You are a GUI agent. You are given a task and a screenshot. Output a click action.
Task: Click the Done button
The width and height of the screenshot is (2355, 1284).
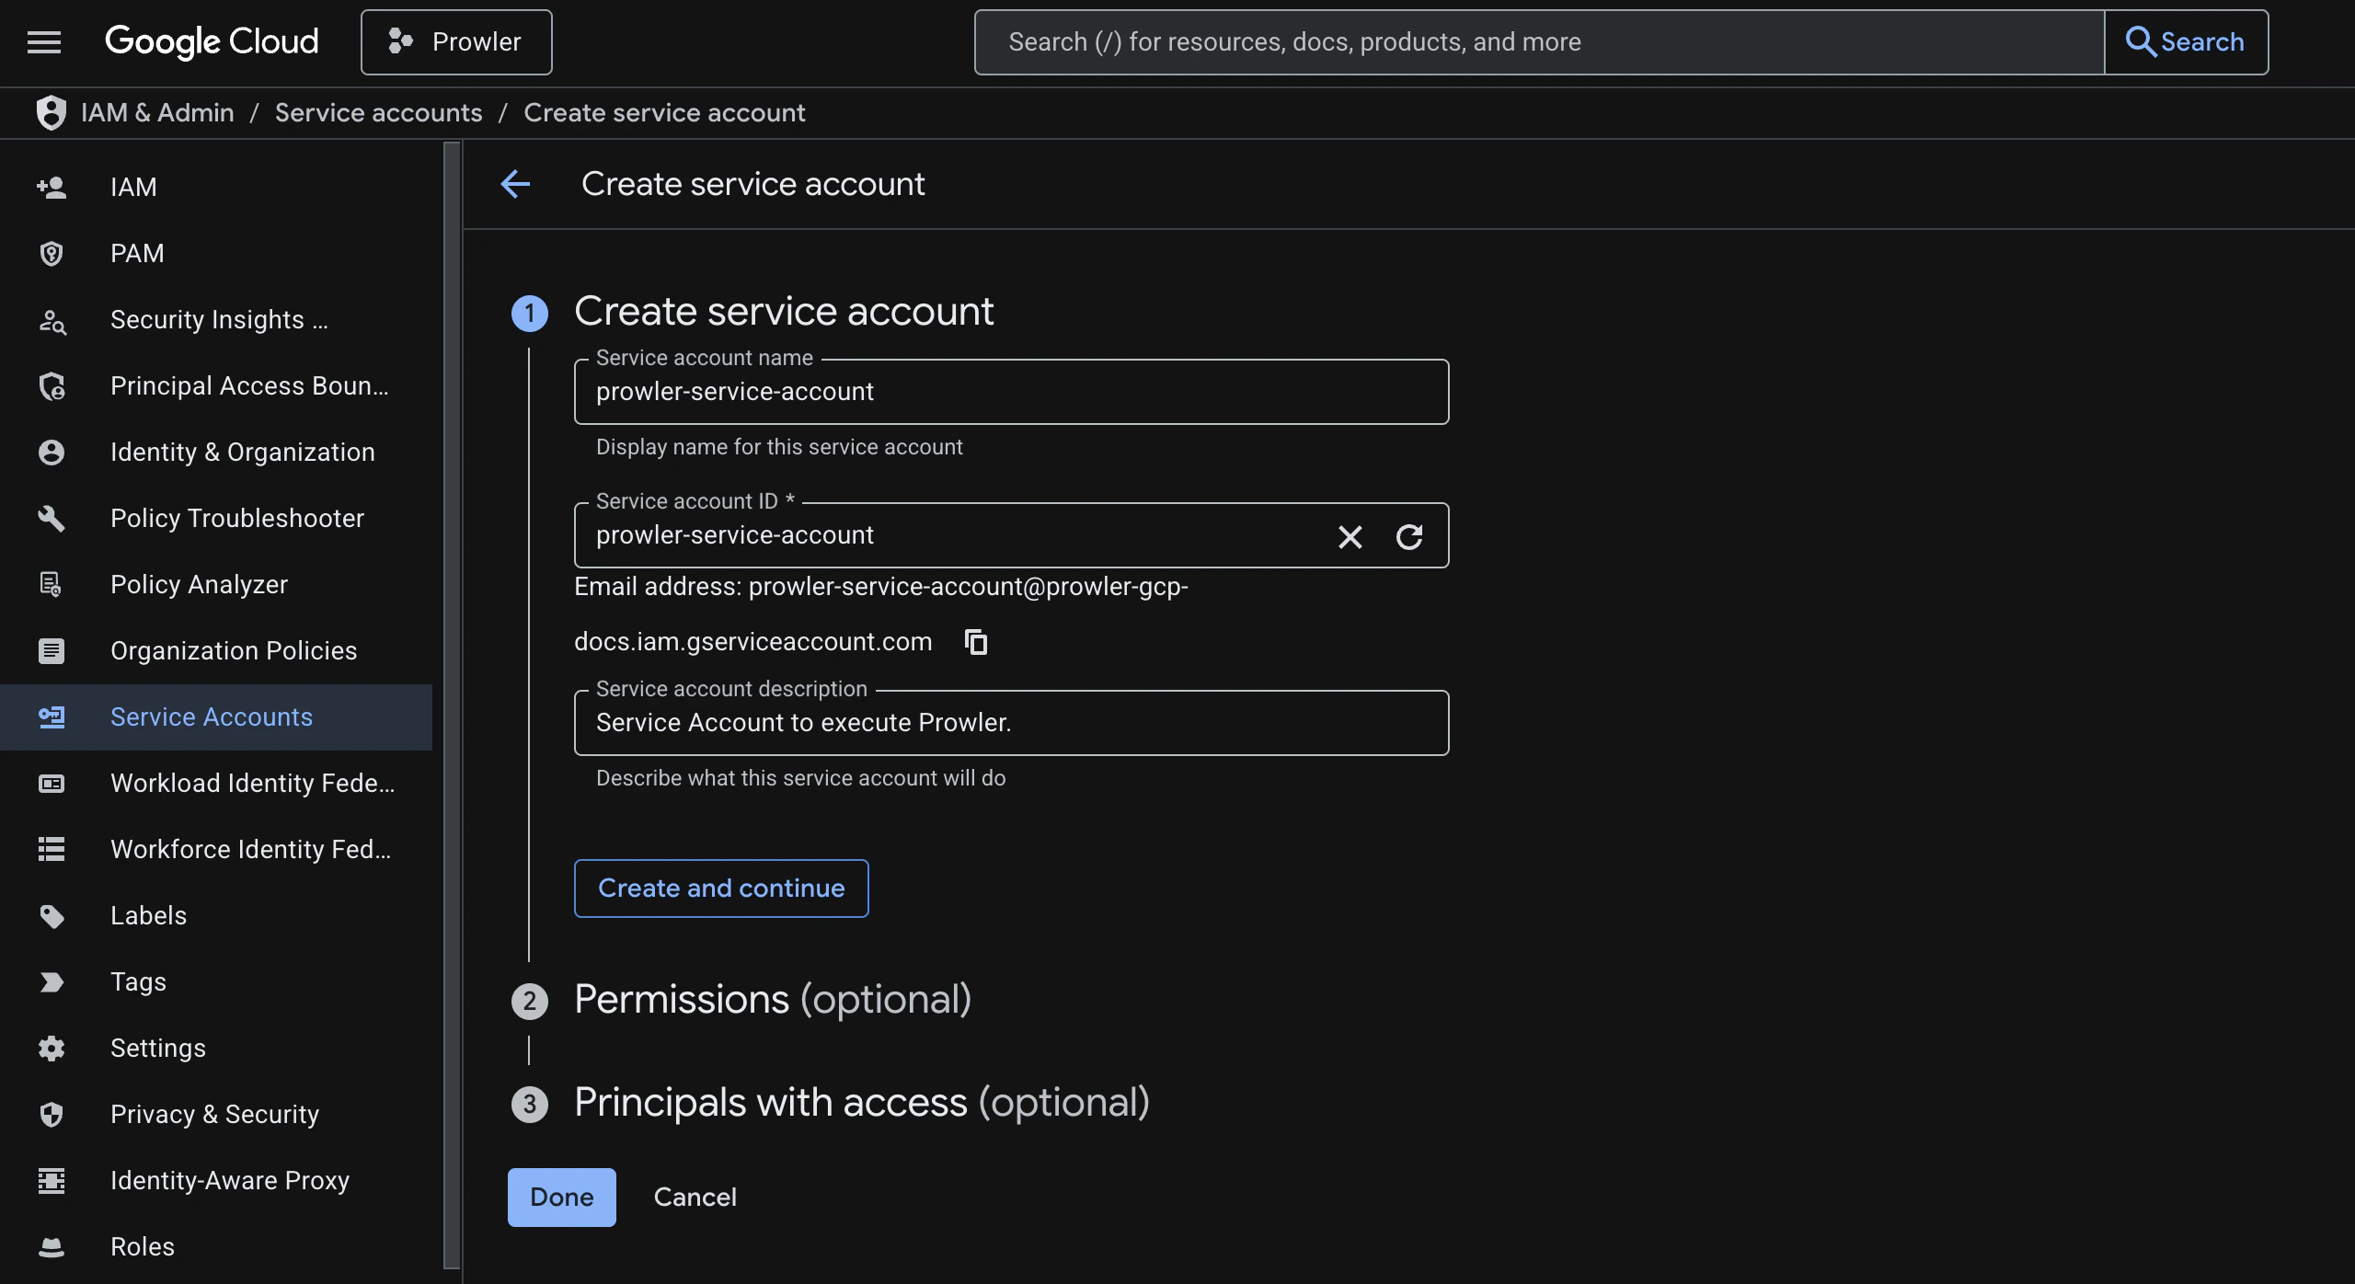(x=561, y=1197)
